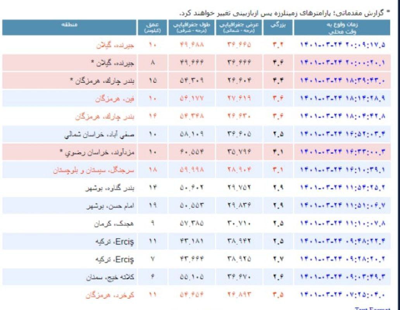The width and height of the screenshot is (400, 310).
Task: Click the longitude value ۵۵.۱۰۵
Action: tap(191, 277)
